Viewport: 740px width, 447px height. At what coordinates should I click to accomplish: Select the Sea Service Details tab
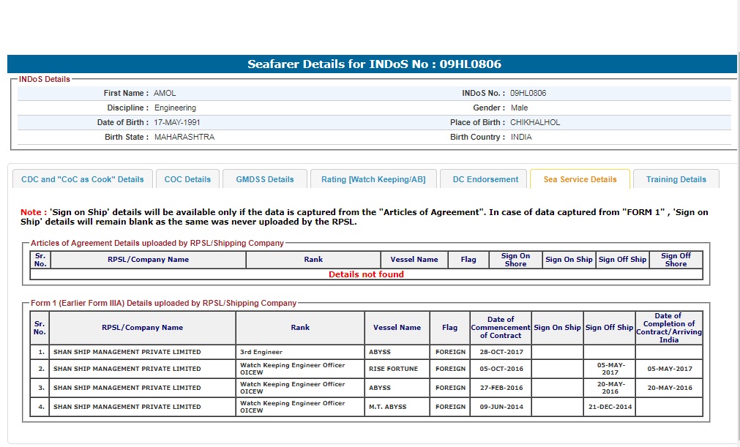[x=580, y=179]
